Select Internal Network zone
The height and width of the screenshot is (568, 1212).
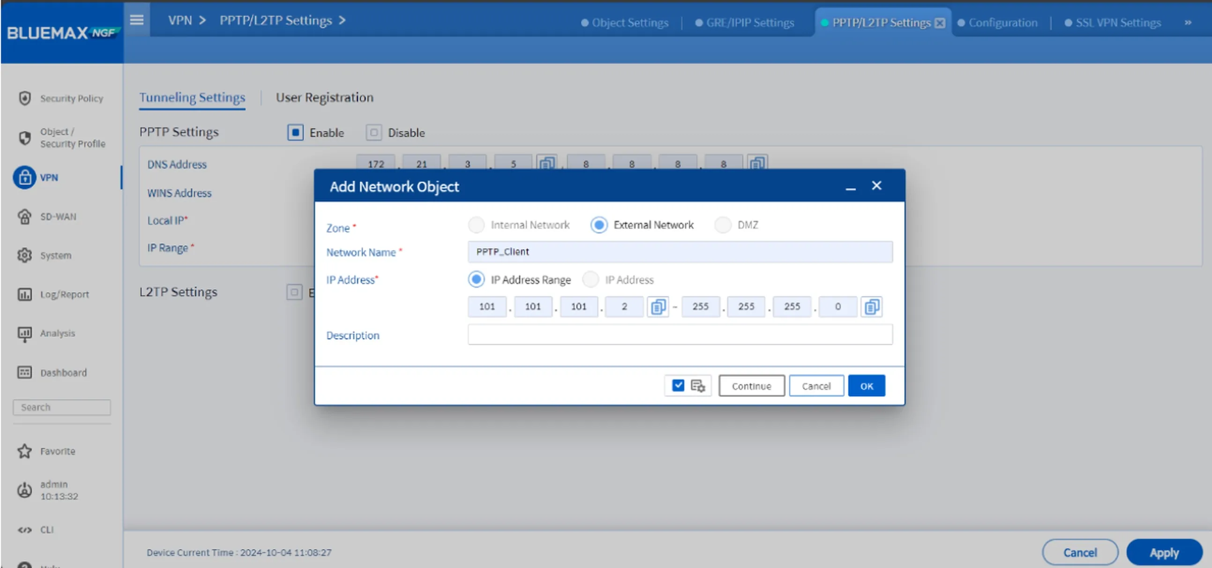(476, 225)
